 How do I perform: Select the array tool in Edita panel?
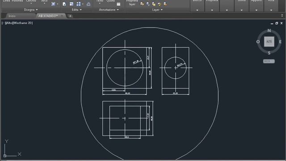pyautogui.click(x=79, y=4)
